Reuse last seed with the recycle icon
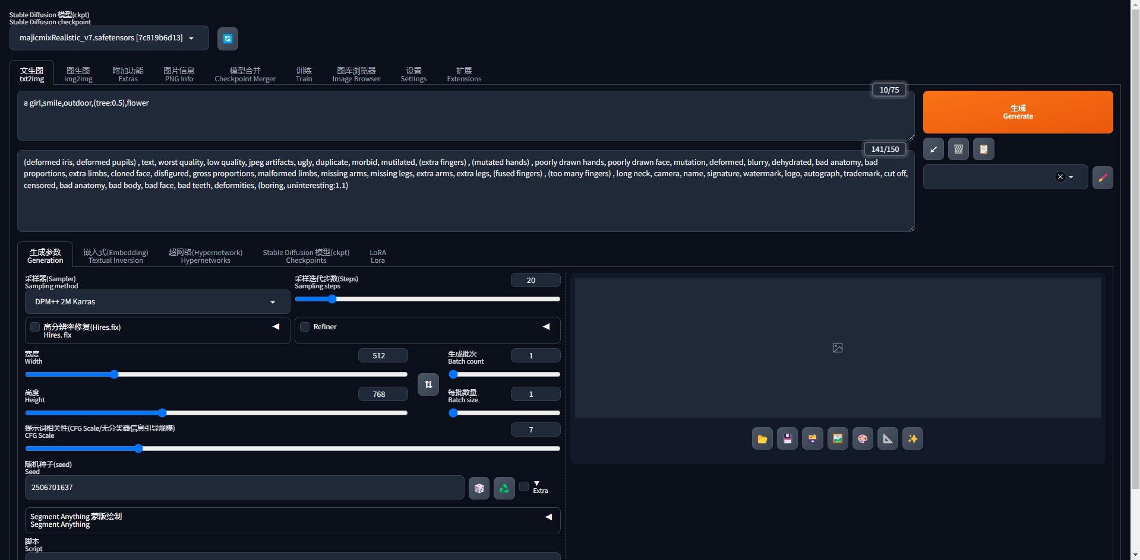This screenshot has width=1140, height=560. [504, 488]
